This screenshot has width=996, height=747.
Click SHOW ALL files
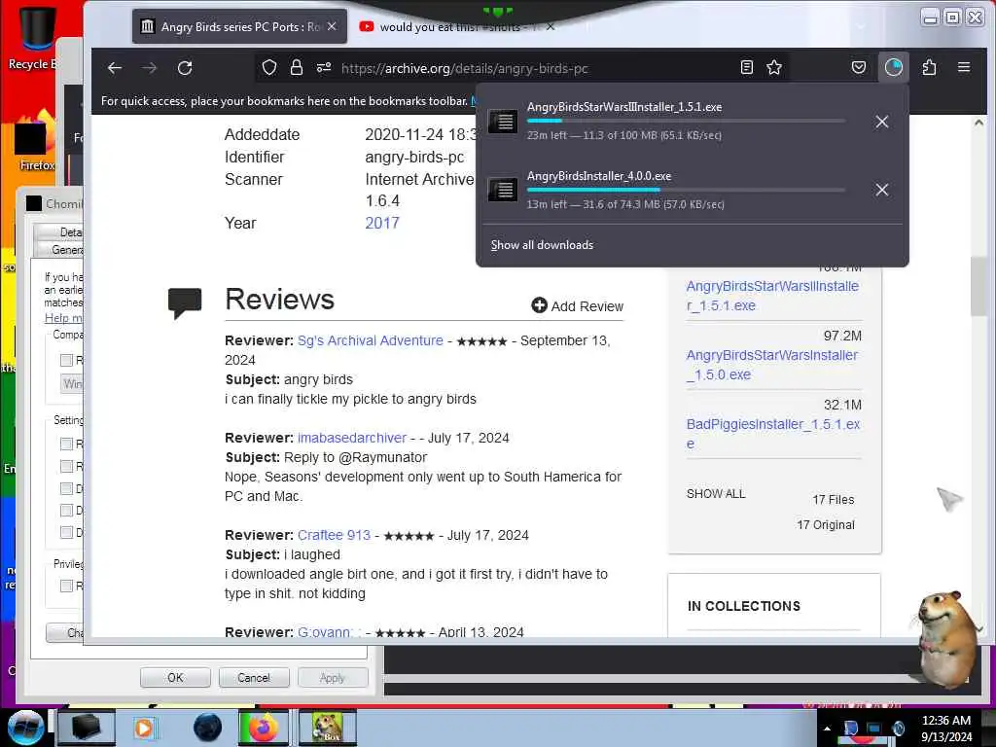point(716,493)
